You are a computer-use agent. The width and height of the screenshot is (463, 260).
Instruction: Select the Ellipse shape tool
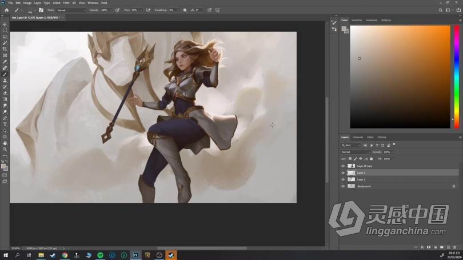tap(5, 137)
